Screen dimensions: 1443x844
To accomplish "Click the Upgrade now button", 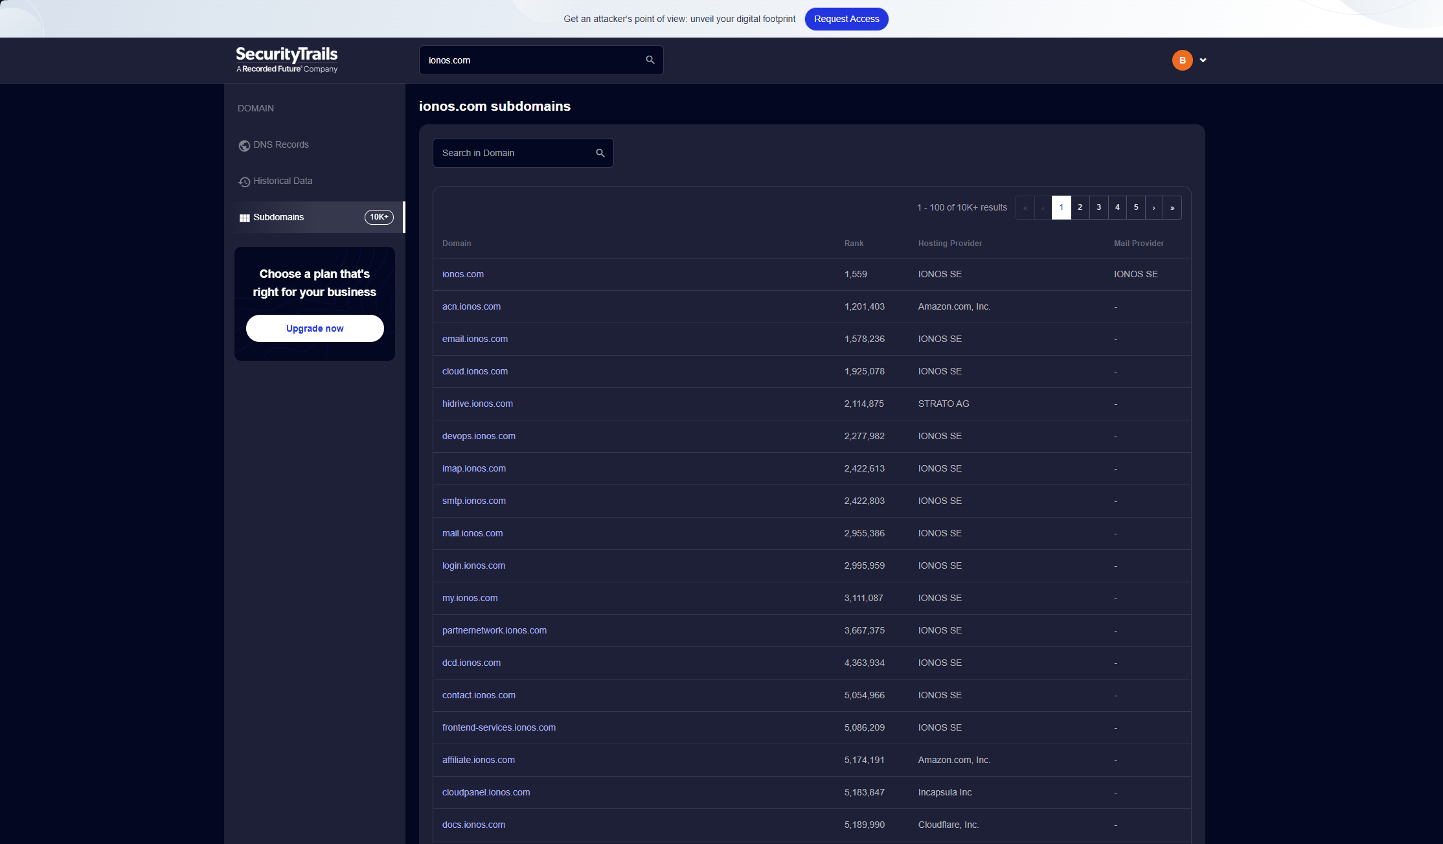I will pos(315,328).
